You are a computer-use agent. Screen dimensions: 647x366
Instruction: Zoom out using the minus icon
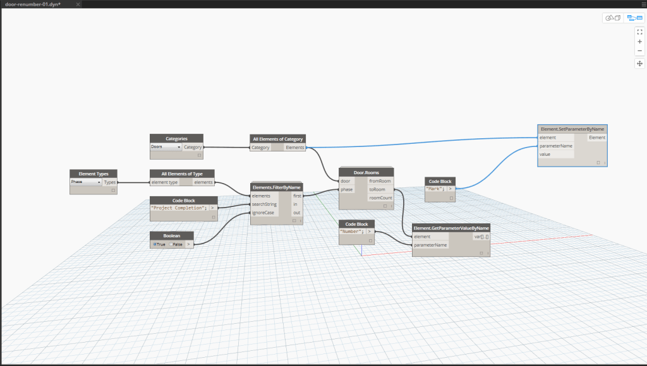pyautogui.click(x=639, y=52)
